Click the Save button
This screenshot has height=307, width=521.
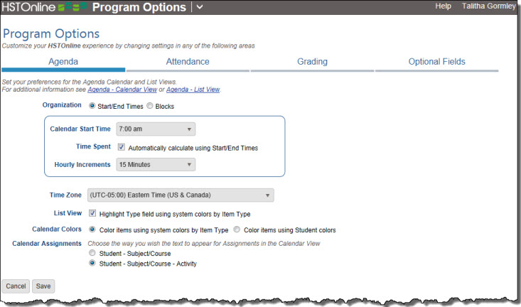pyautogui.click(x=43, y=286)
